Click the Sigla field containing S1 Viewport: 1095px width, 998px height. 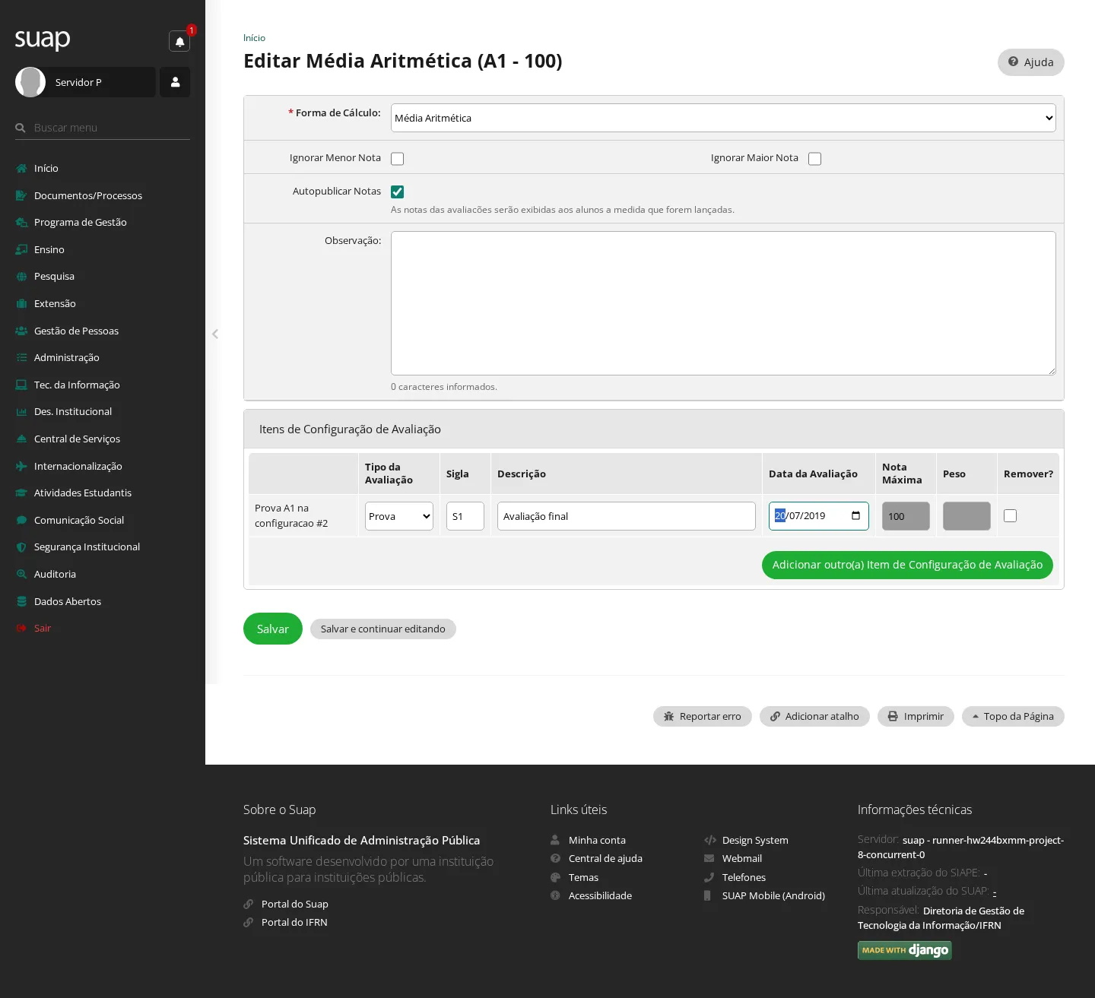pyautogui.click(x=465, y=516)
